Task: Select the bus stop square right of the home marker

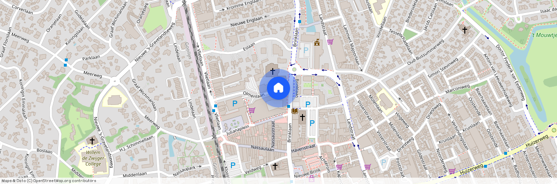Action: [289, 106]
